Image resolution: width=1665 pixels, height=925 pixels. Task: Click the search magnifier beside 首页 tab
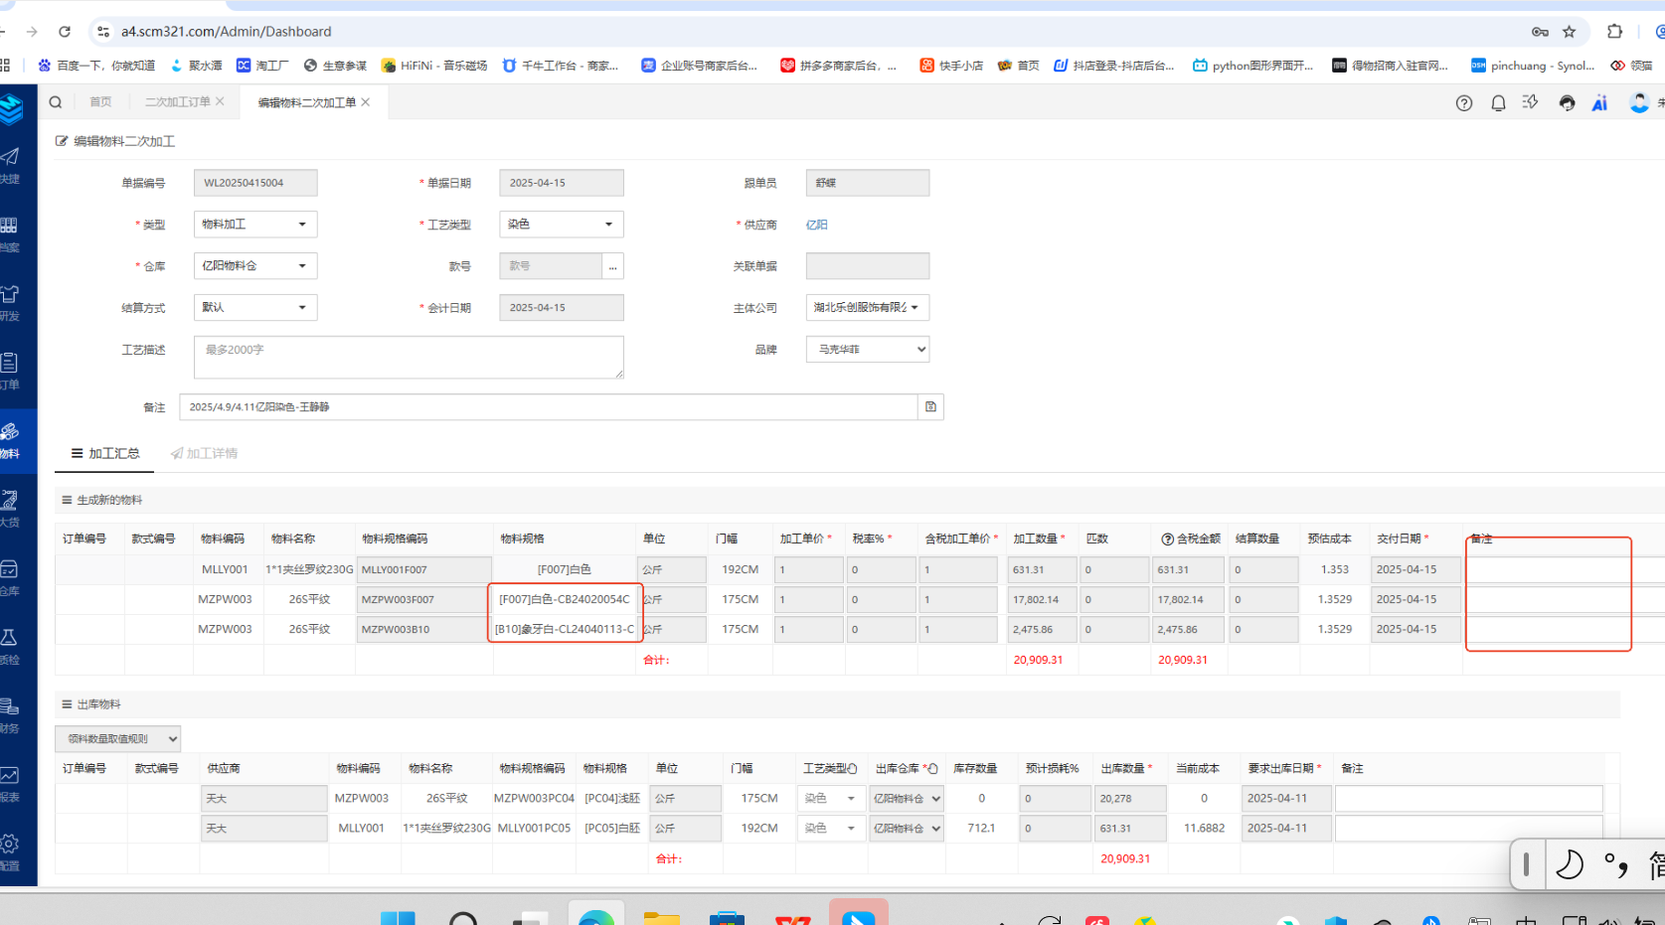click(56, 102)
